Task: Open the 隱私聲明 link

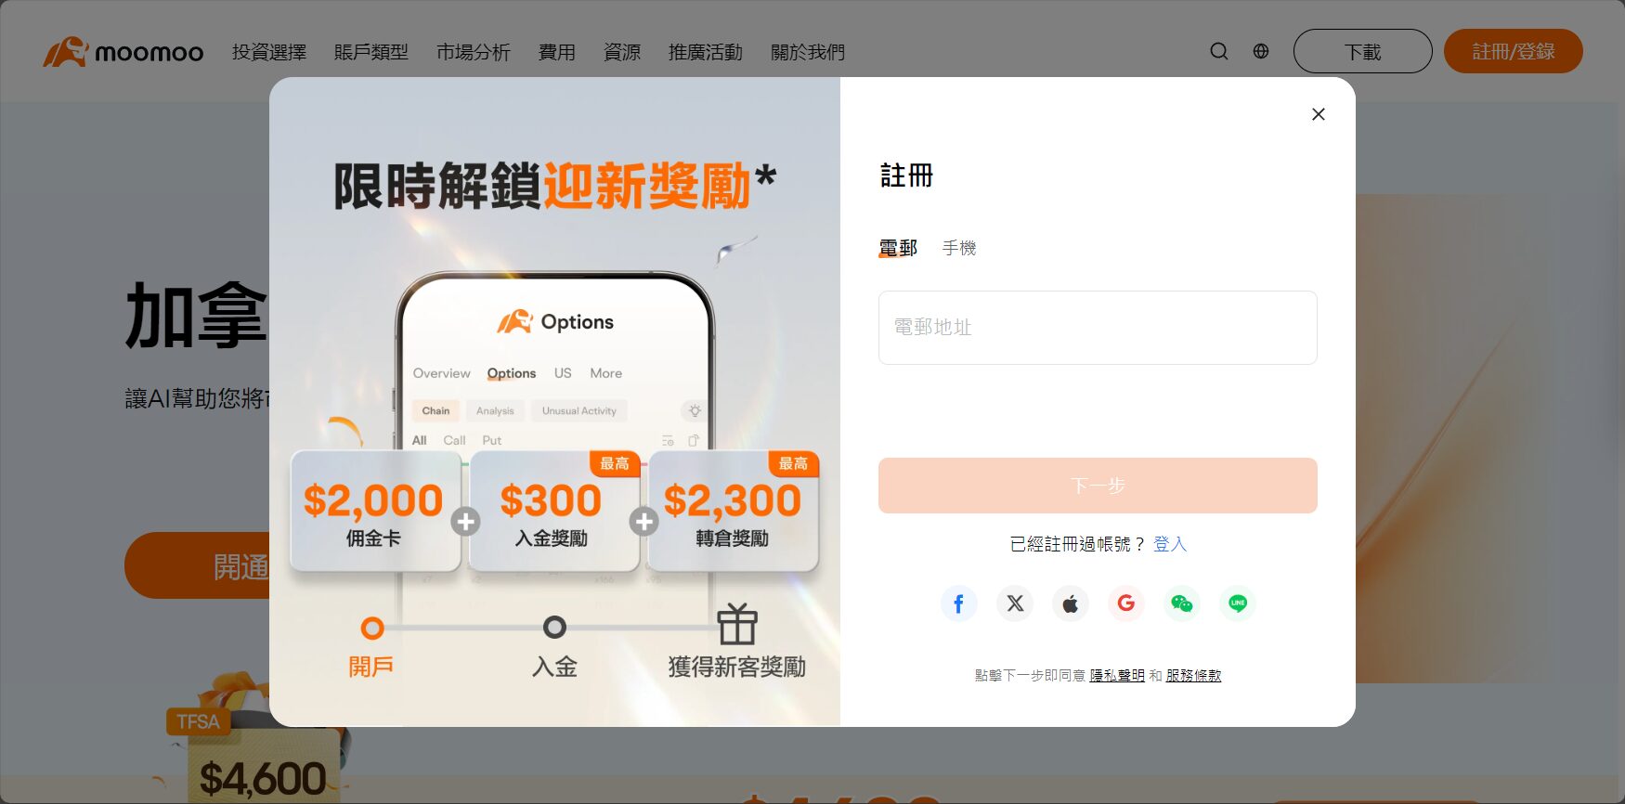Action: [1117, 676]
